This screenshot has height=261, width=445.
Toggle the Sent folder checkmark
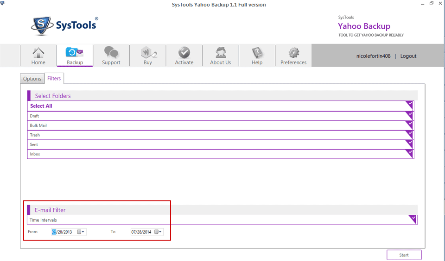tap(409, 144)
